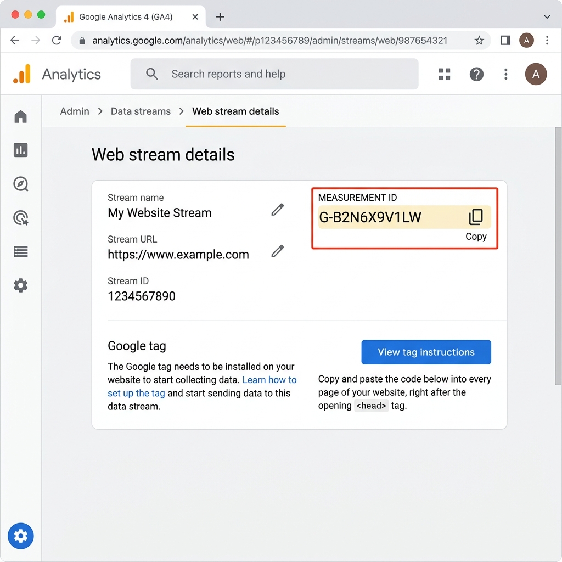Image resolution: width=562 pixels, height=562 pixels.
Task: Open the Explore compass icon
Action: pos(20,184)
